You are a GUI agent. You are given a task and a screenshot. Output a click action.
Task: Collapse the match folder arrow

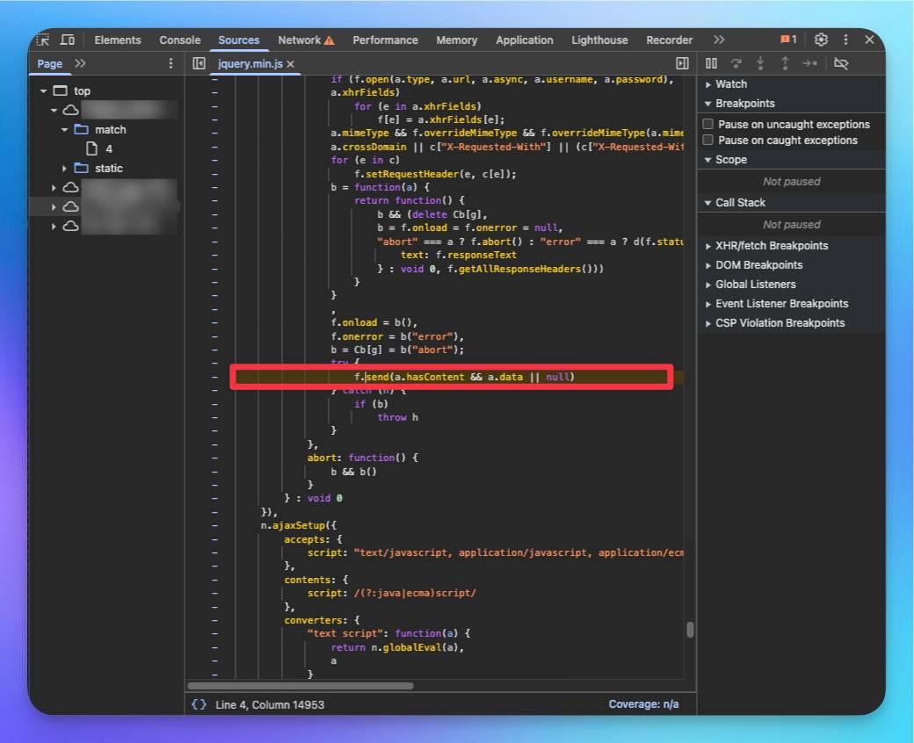click(64, 130)
